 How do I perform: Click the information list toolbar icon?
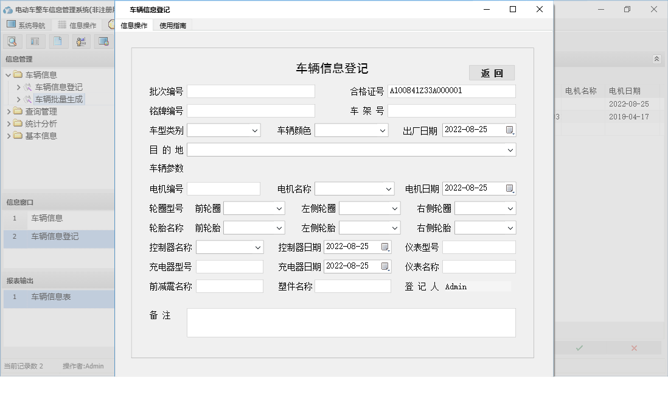click(x=35, y=41)
